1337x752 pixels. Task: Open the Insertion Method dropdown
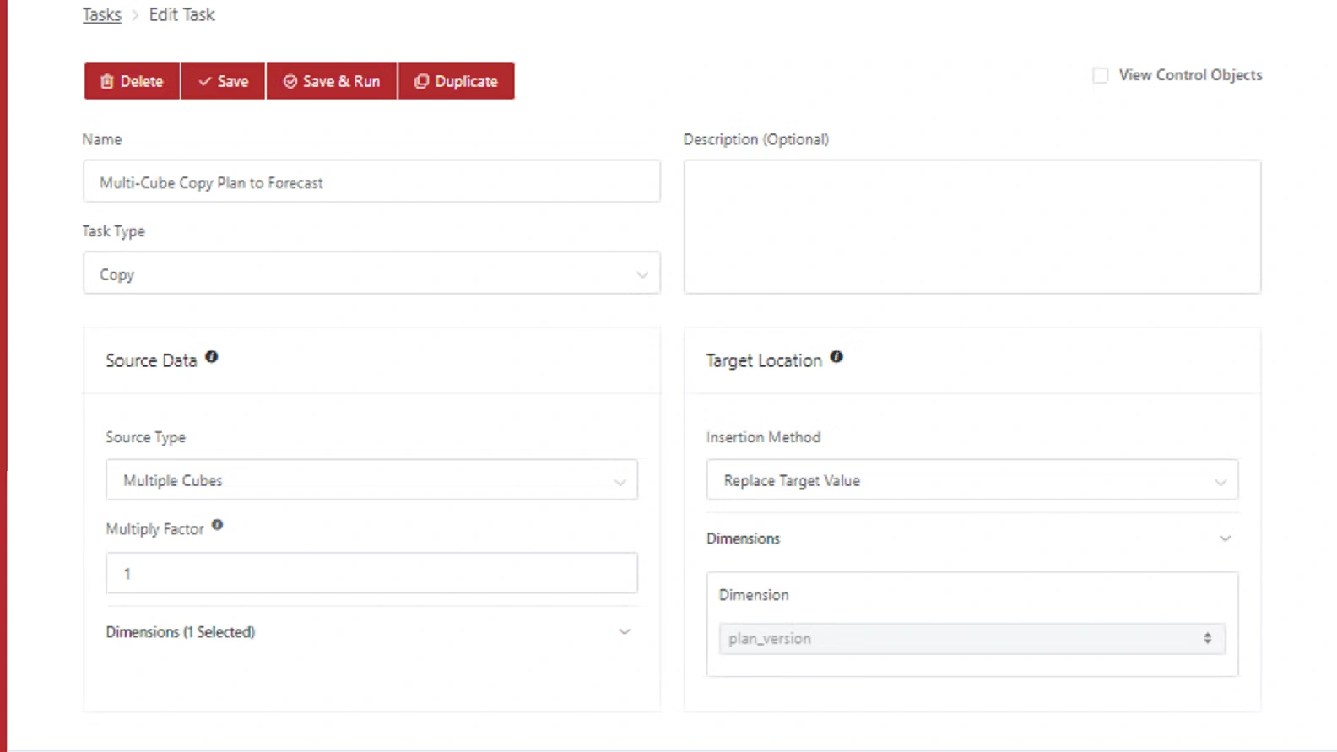click(x=972, y=480)
